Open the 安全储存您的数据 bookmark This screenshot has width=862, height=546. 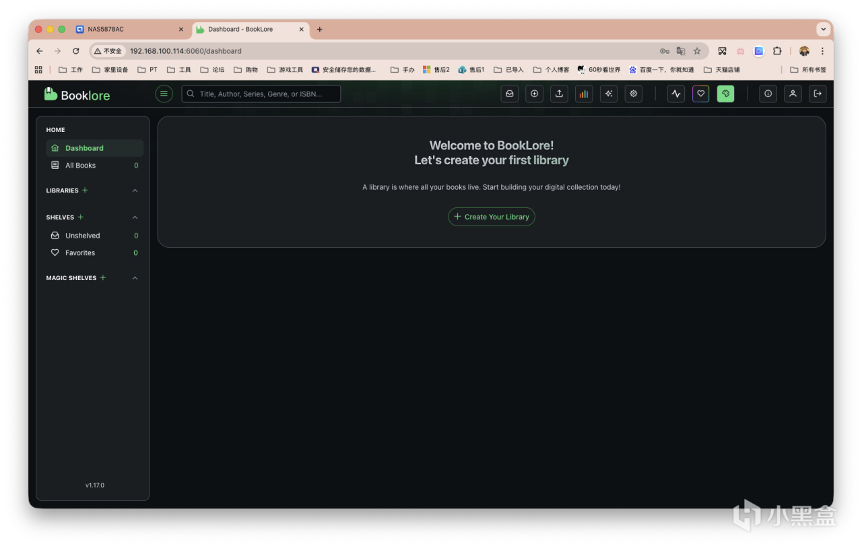(343, 69)
